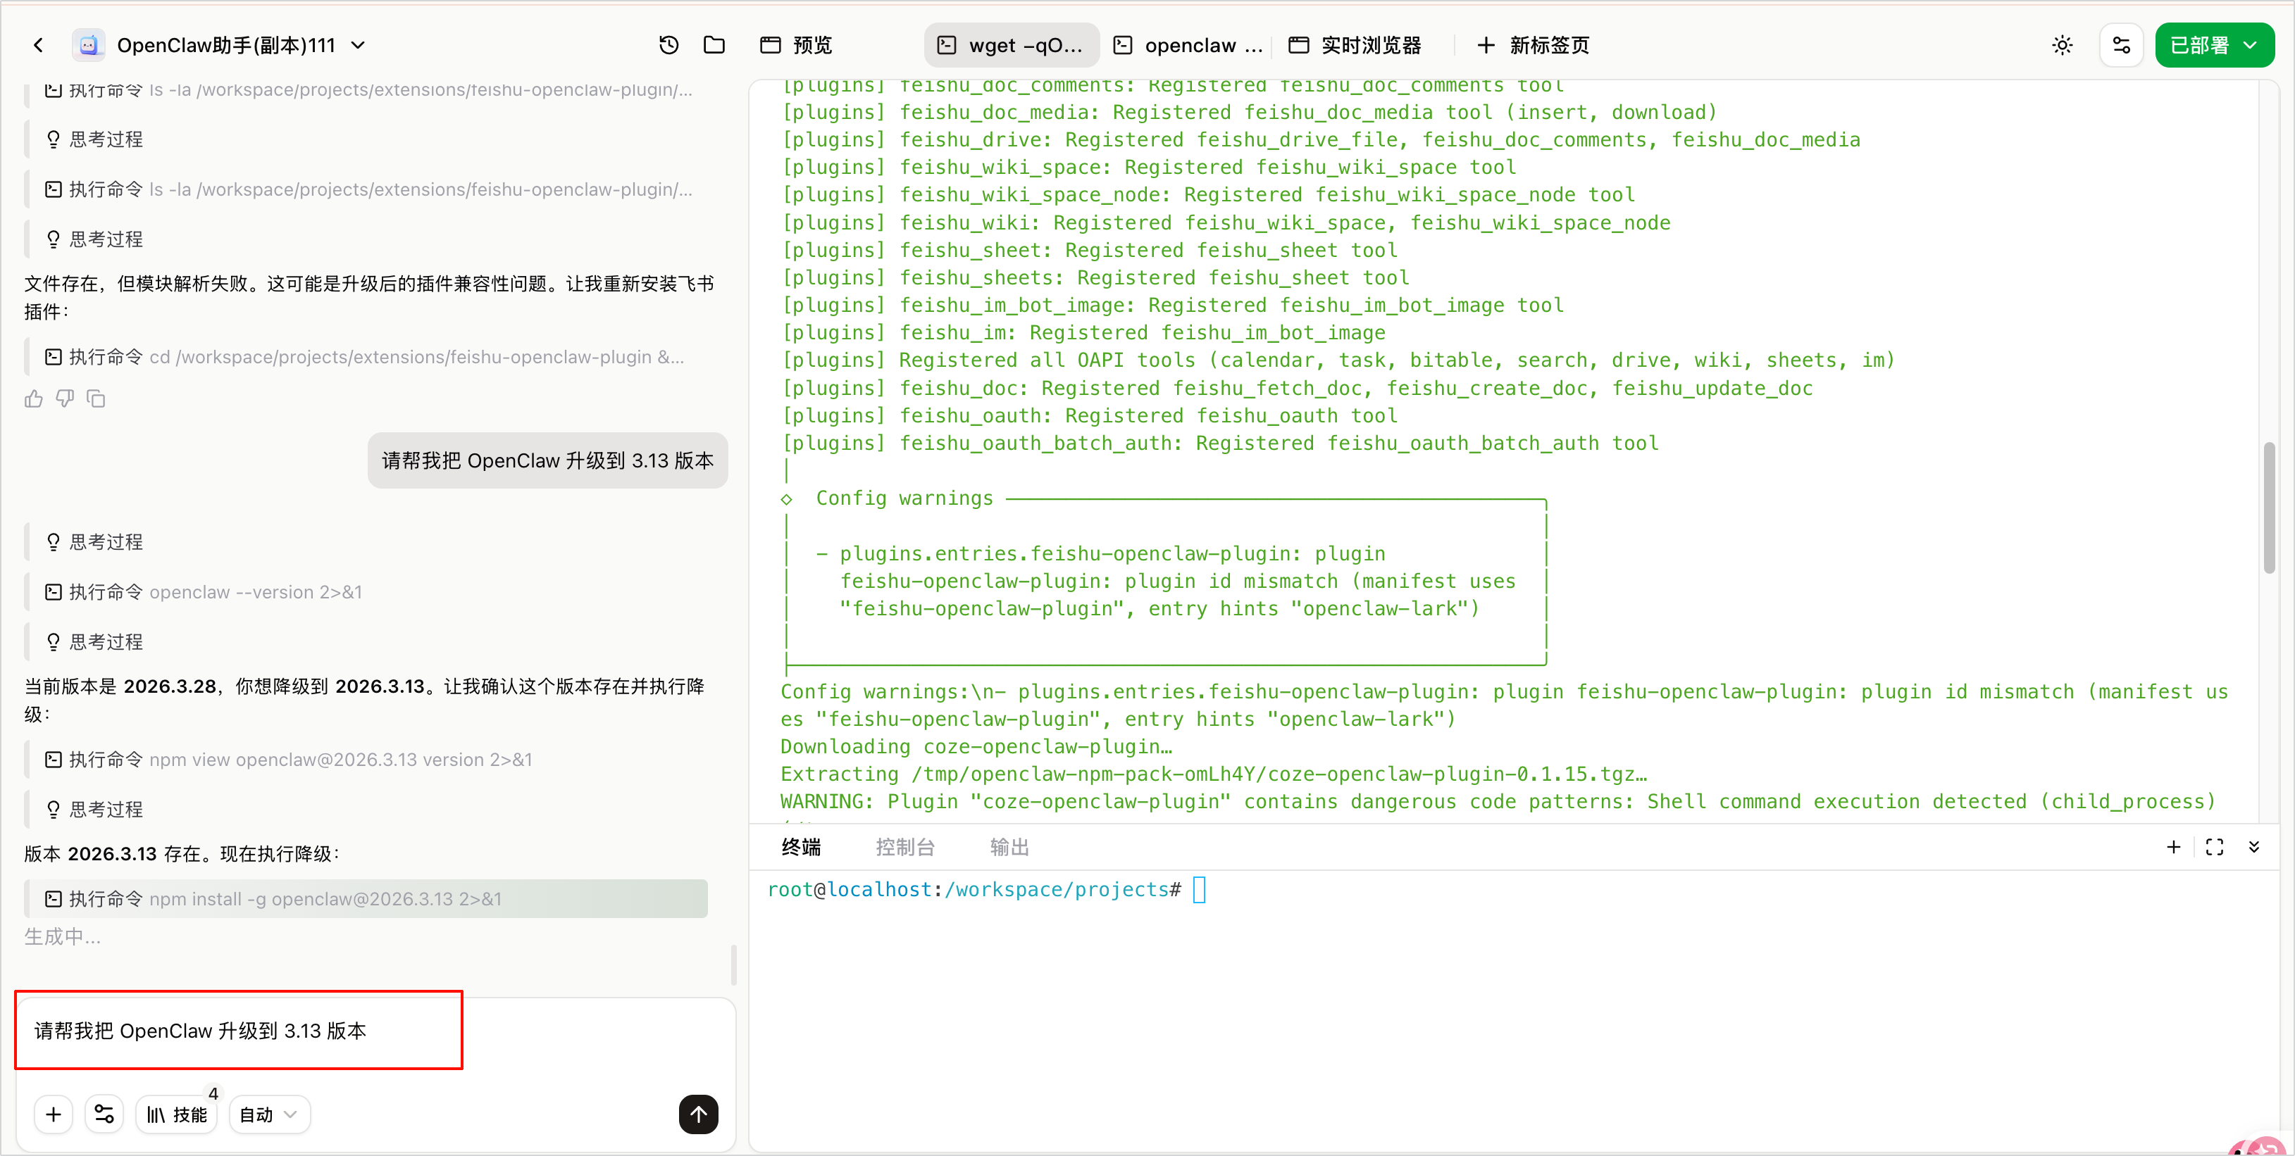Open chat input settings sliders icon
The height and width of the screenshot is (1156, 2295).
[x=104, y=1114]
